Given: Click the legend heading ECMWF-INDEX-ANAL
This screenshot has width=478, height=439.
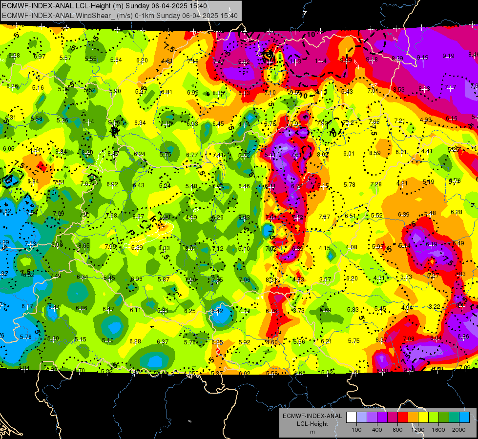Looking at the screenshot, I should [x=312, y=416].
